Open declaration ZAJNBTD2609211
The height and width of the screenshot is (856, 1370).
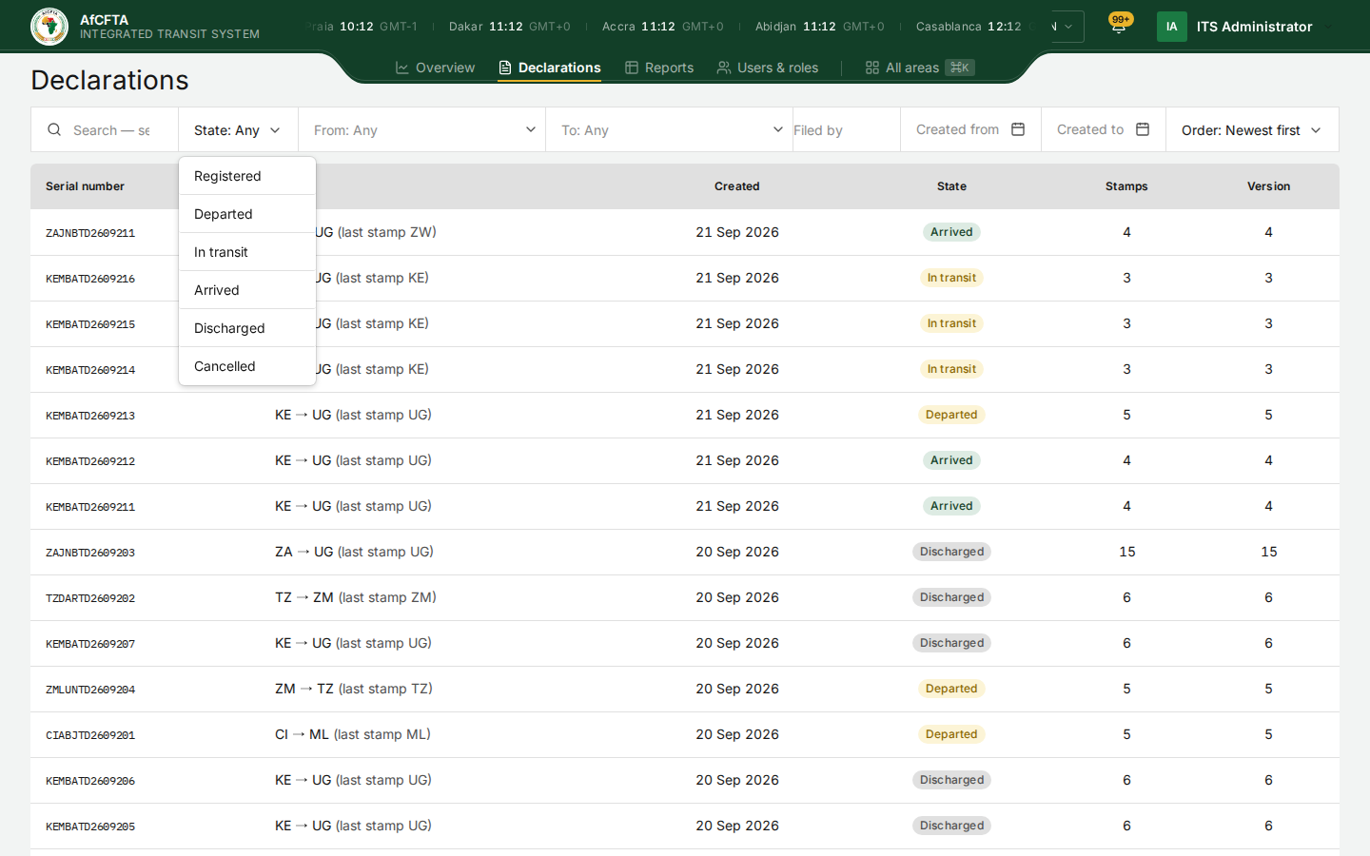point(90,233)
